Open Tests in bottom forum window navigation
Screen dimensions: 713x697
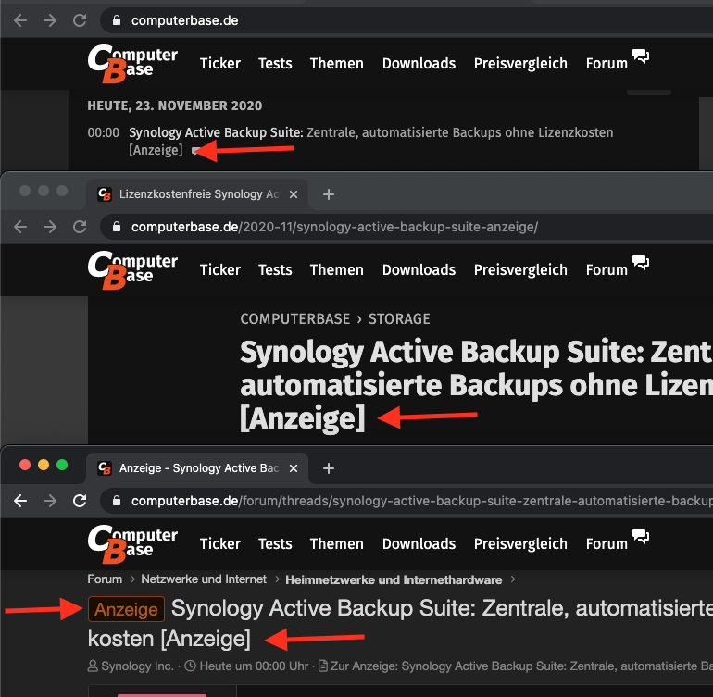pyautogui.click(x=275, y=543)
